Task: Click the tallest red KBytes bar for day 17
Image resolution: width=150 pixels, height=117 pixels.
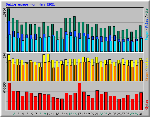Action: [x=79, y=97]
